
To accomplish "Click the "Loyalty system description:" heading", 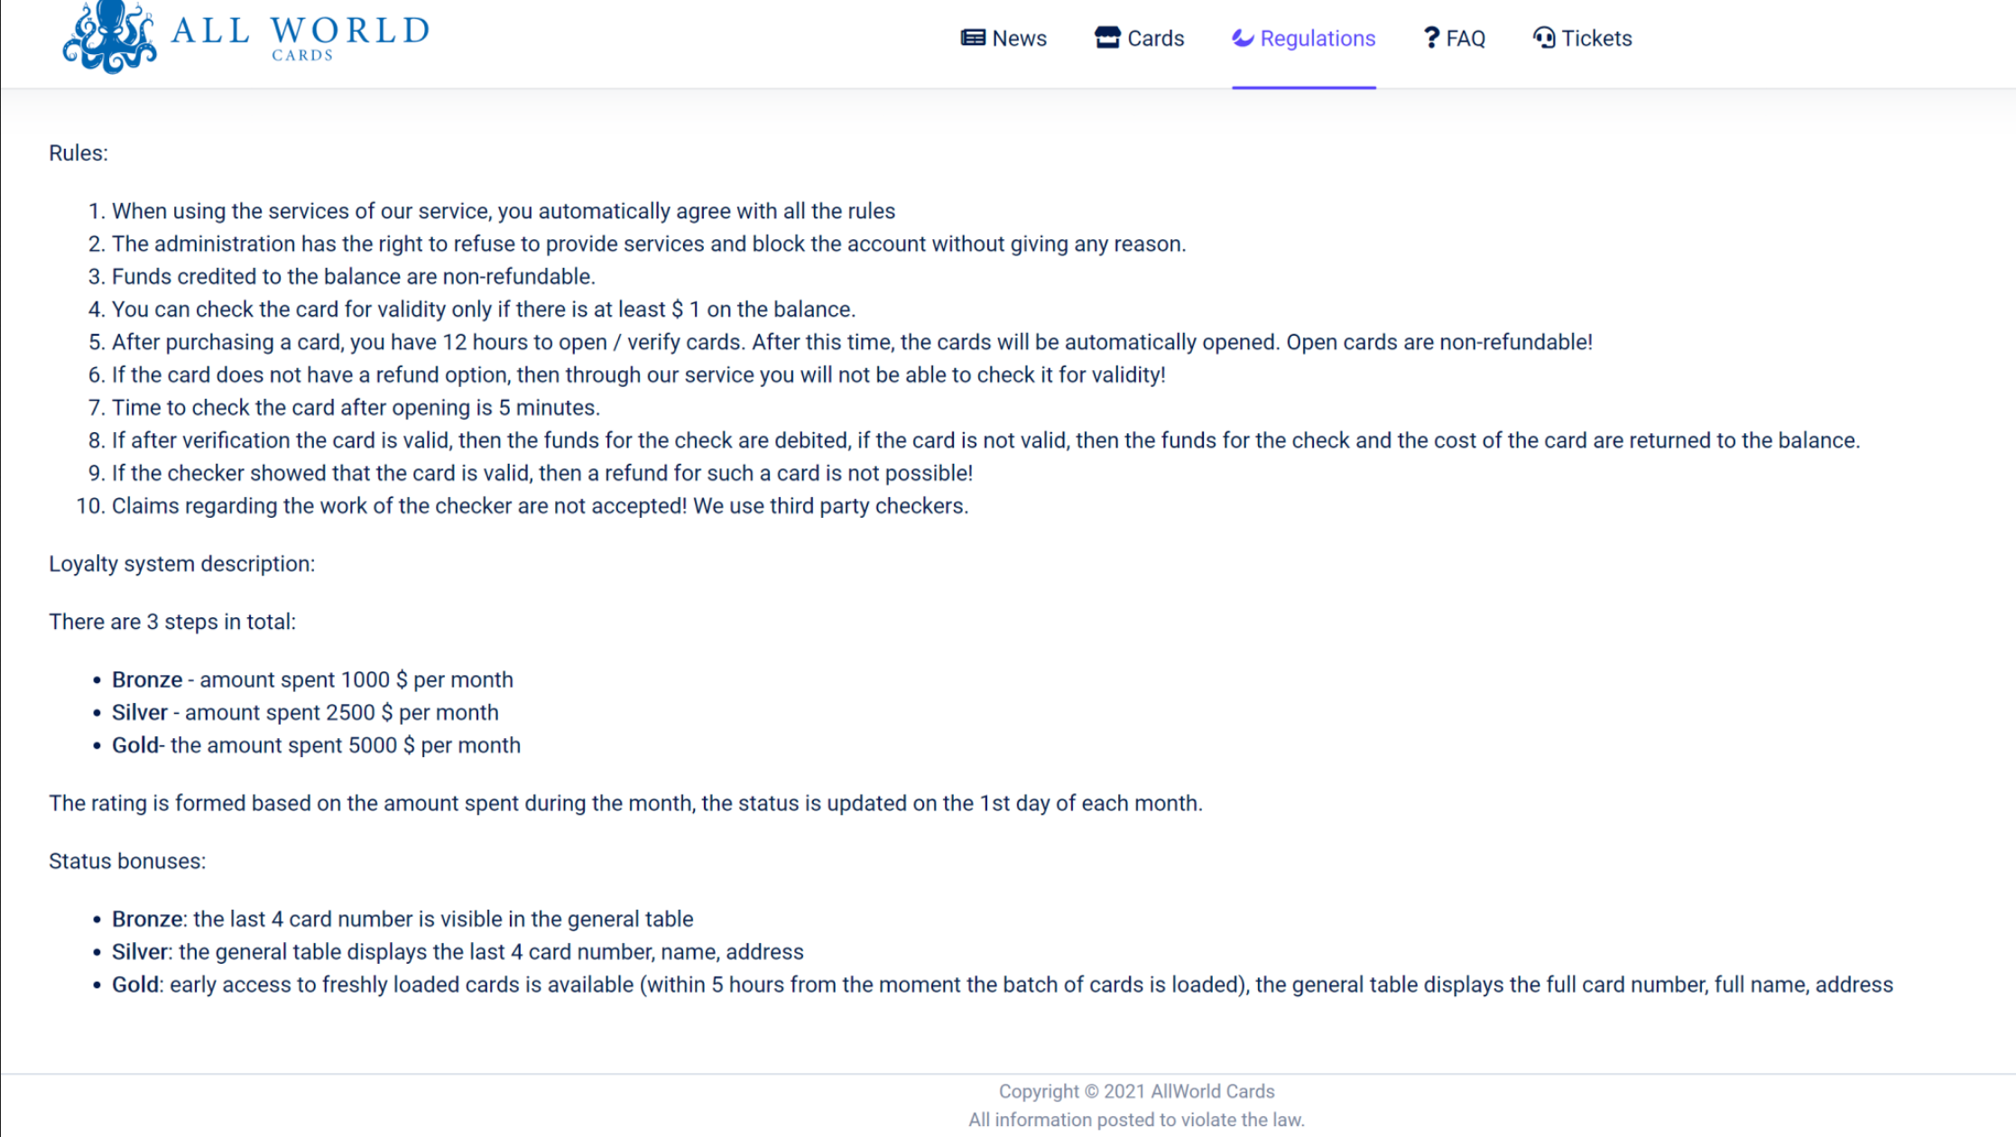I will pyautogui.click(x=182, y=564).
